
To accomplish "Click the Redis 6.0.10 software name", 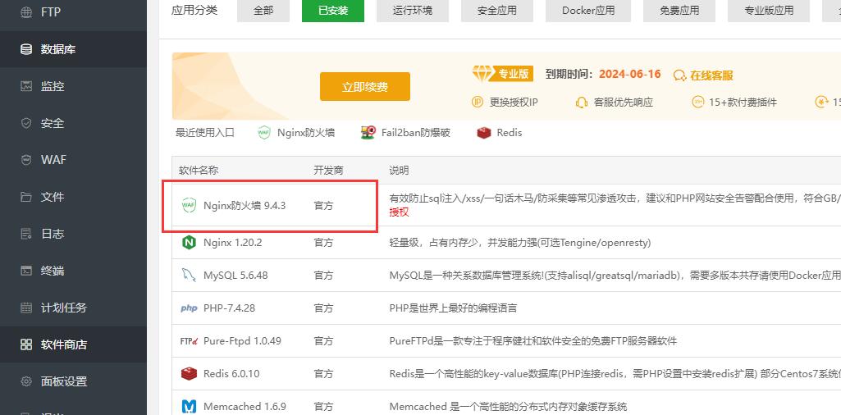I will 231,374.
